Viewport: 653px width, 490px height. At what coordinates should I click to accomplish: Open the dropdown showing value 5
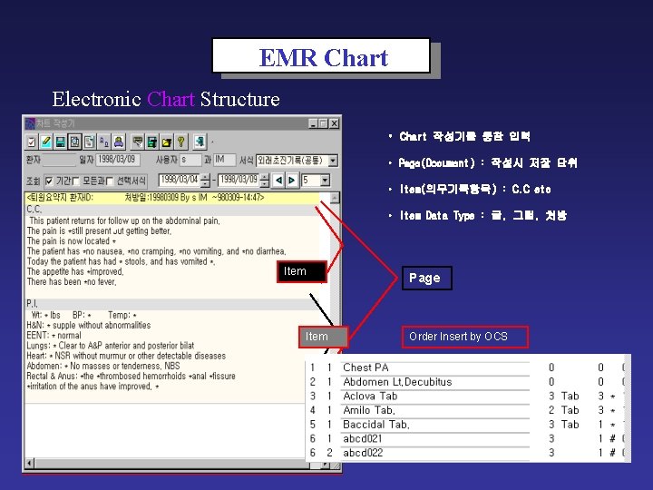click(x=326, y=181)
